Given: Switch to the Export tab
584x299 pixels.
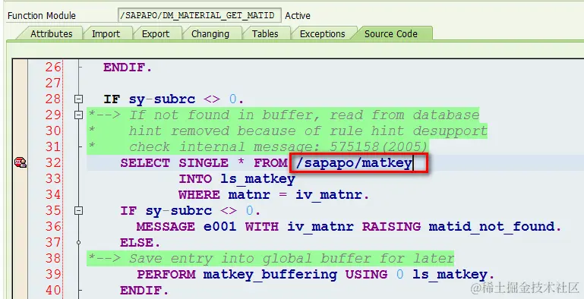Looking at the screenshot, I should click(x=156, y=34).
